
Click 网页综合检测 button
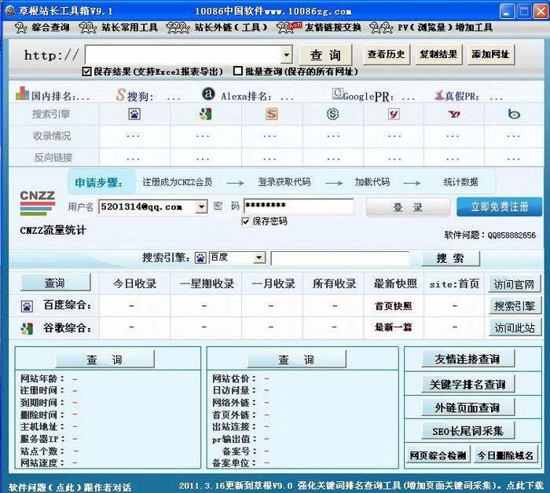pyautogui.click(x=438, y=455)
